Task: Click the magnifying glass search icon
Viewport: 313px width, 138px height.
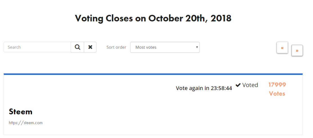Action: (x=77, y=47)
